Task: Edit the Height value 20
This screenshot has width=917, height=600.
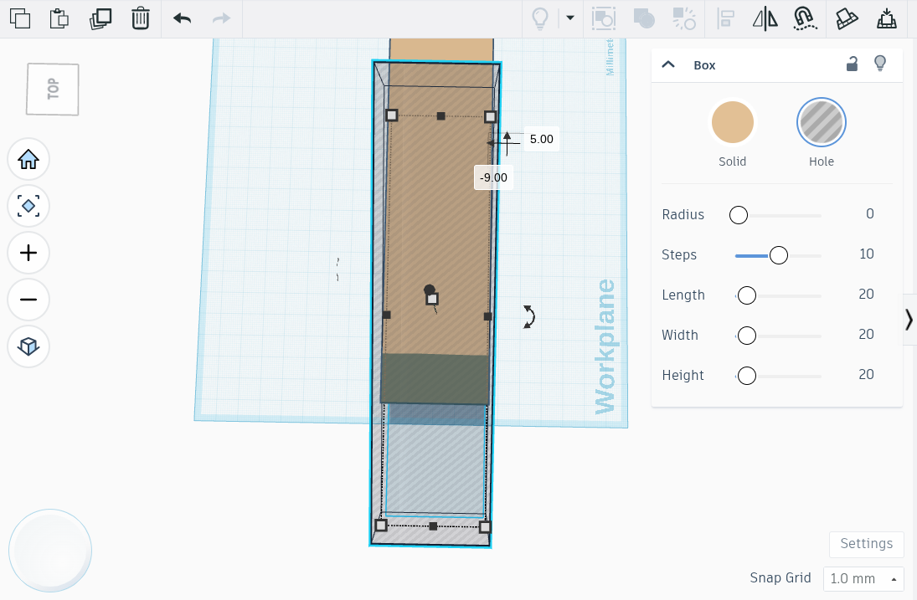Action: (x=866, y=375)
